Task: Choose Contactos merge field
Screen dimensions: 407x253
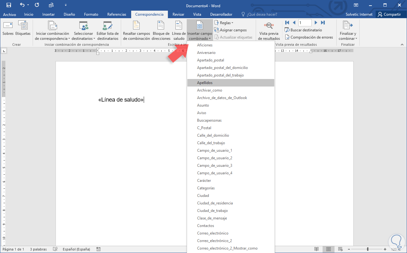Action: coord(231,226)
